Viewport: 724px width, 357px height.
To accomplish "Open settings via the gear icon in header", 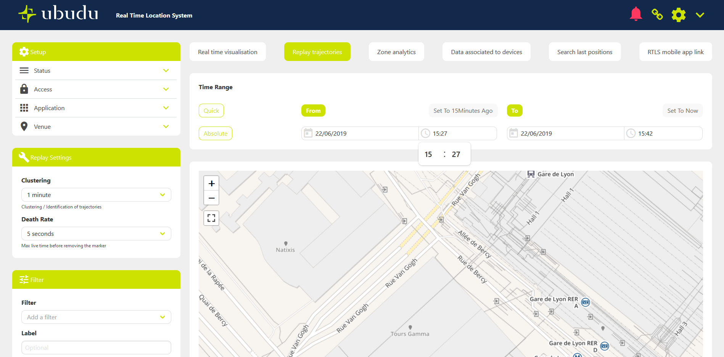I will click(x=678, y=15).
